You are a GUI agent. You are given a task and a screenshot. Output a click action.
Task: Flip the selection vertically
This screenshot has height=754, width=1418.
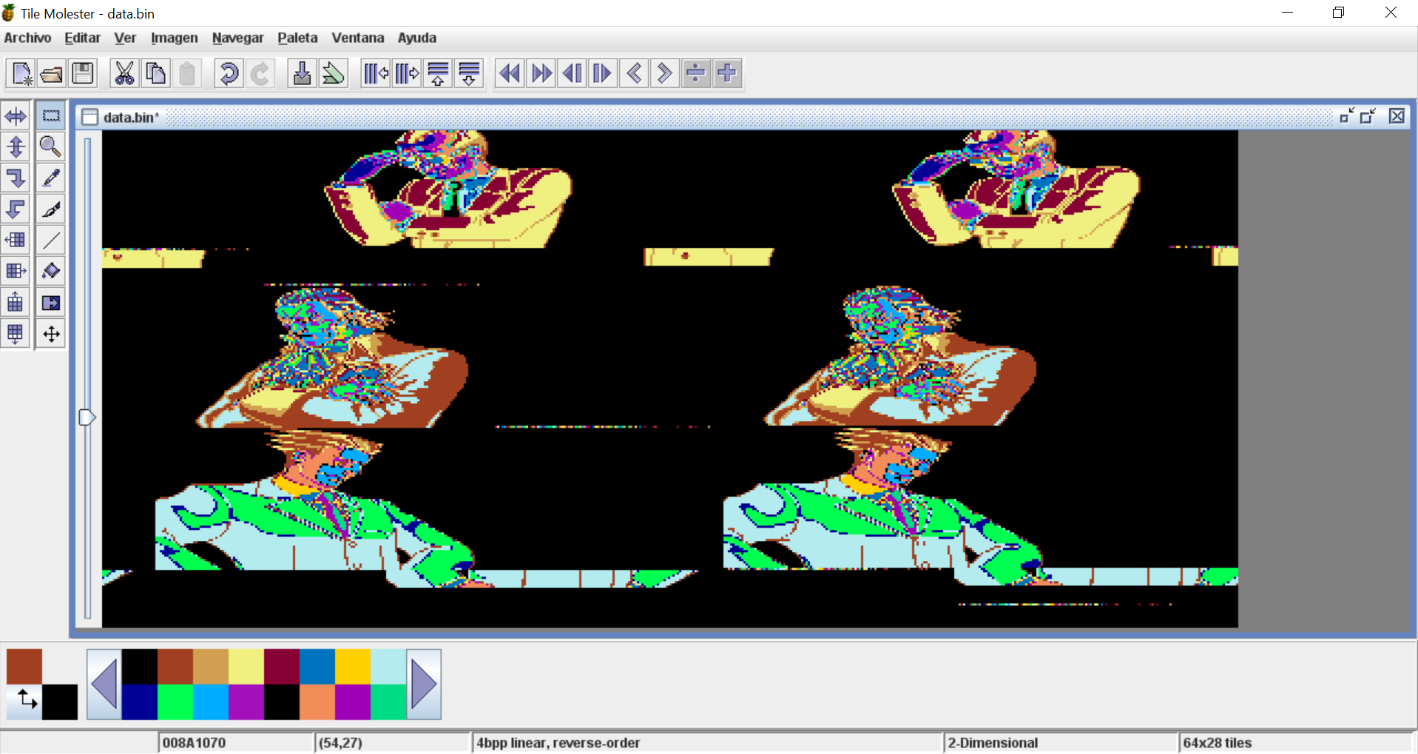pyautogui.click(x=16, y=147)
